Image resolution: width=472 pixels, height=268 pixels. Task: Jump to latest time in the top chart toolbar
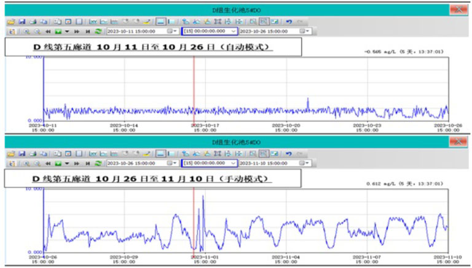pyautogui.click(x=88, y=31)
